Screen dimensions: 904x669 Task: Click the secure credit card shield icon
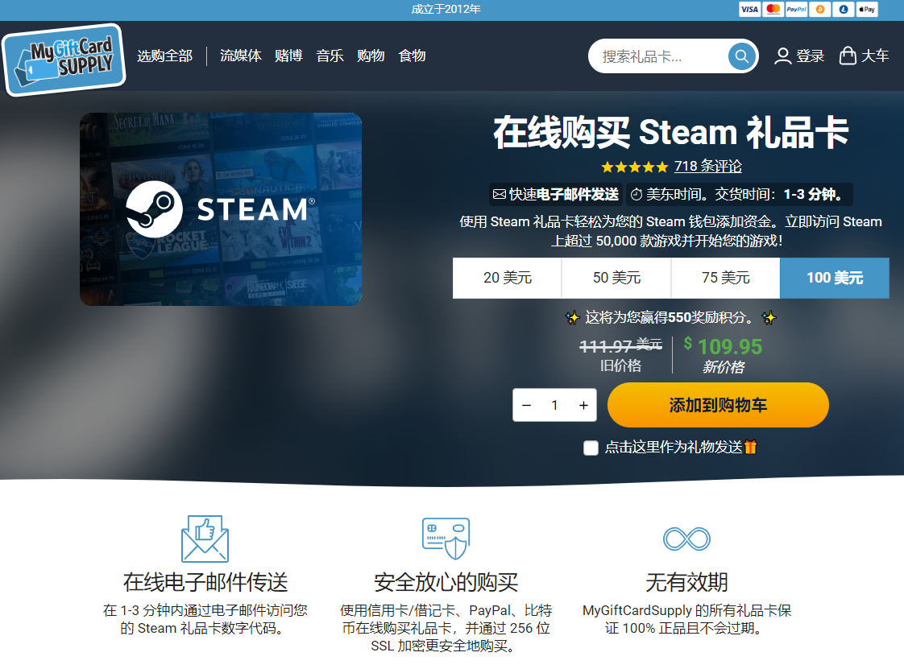click(x=446, y=539)
